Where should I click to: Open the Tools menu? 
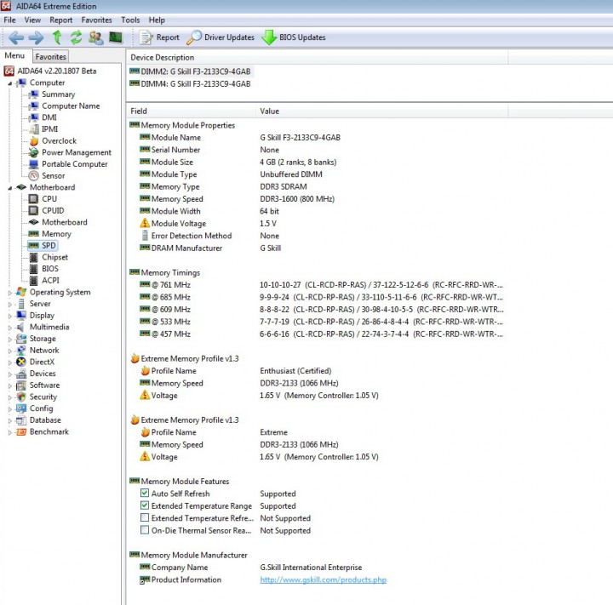pyautogui.click(x=130, y=20)
